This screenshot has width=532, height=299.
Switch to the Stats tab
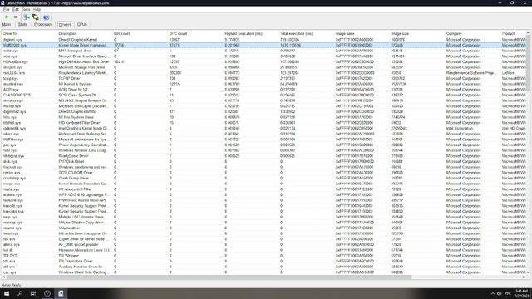[22, 24]
